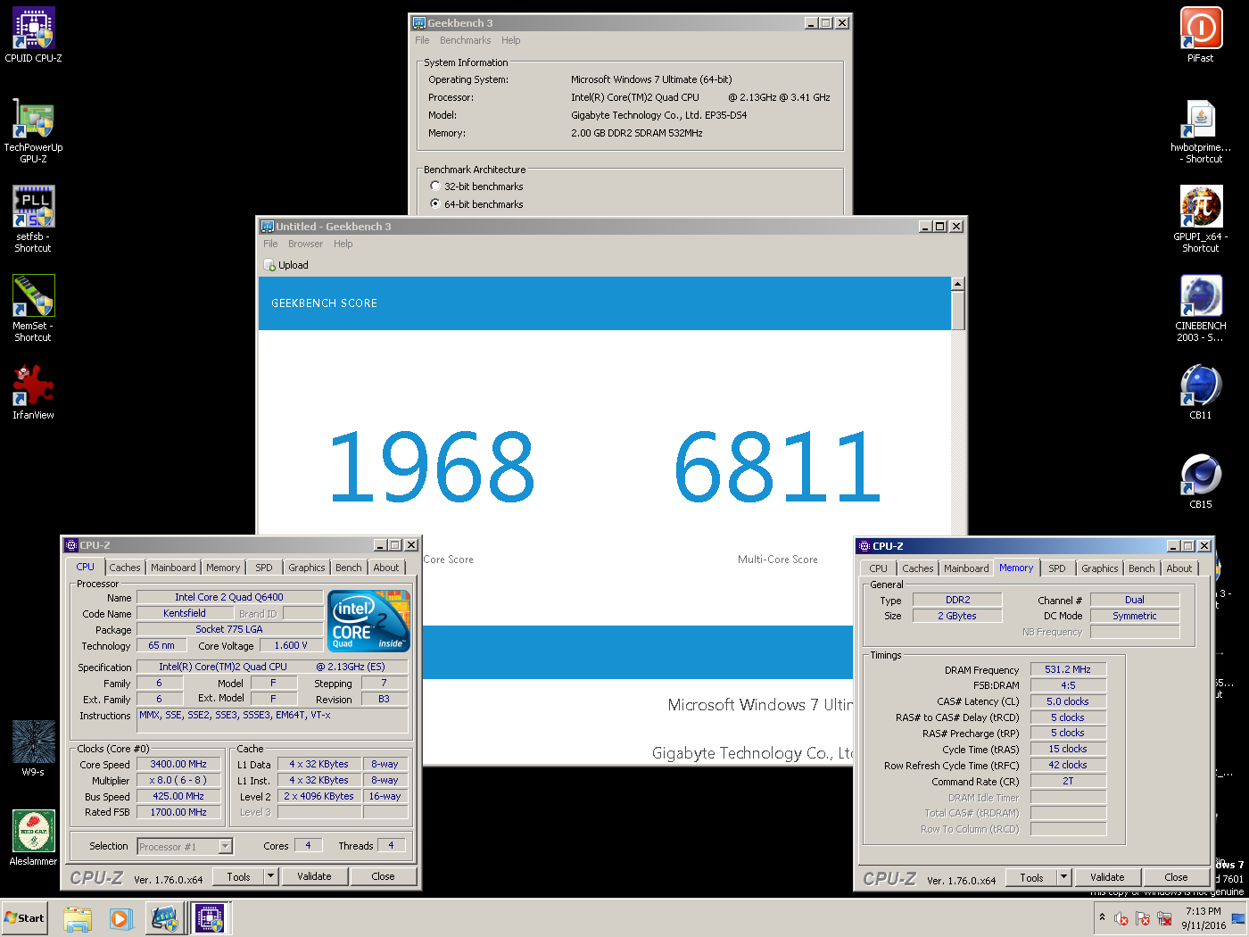
Task: Click the Core Speed 3400.00 MHz field
Action: (x=178, y=765)
